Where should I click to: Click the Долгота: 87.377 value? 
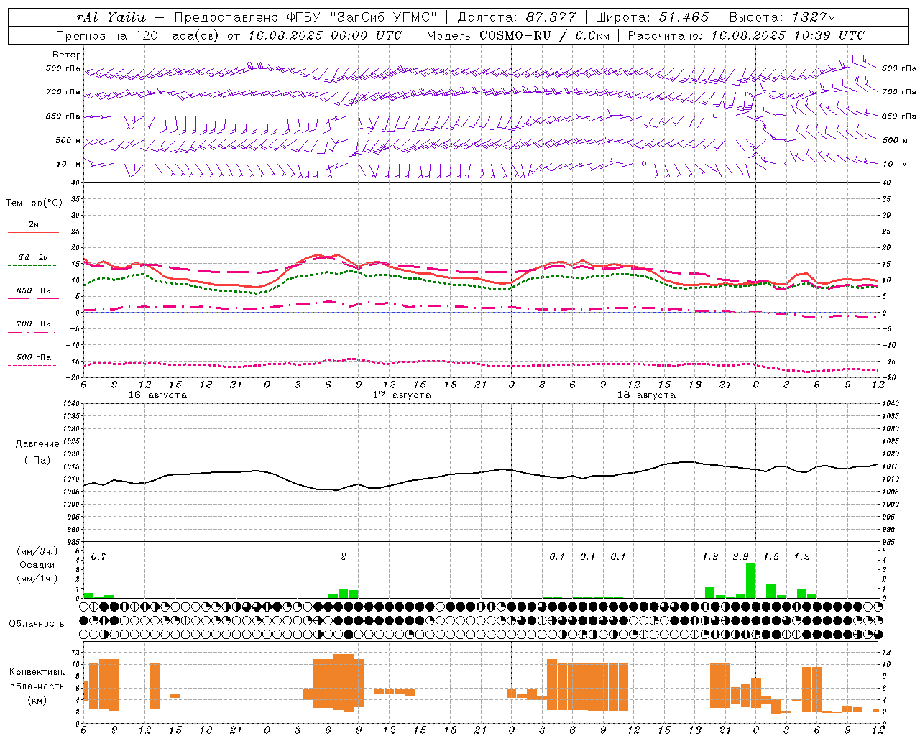pyautogui.click(x=517, y=17)
